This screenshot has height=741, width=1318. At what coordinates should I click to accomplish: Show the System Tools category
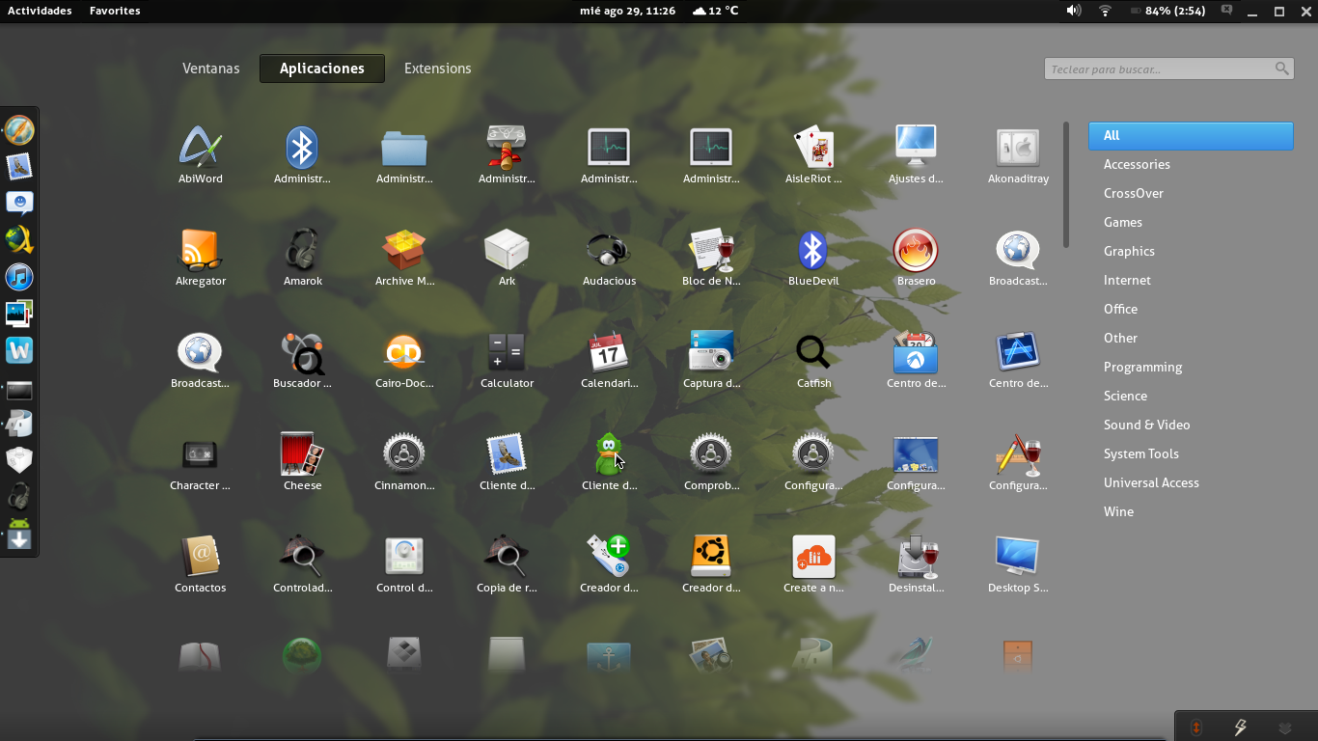click(1141, 453)
